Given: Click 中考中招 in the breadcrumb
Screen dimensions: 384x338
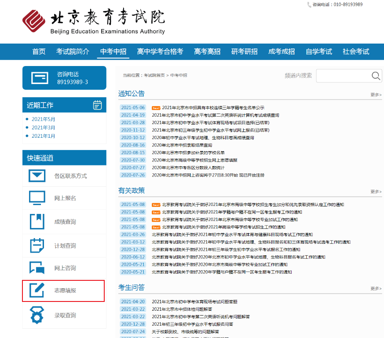Looking at the screenshot, I should 179,75.
